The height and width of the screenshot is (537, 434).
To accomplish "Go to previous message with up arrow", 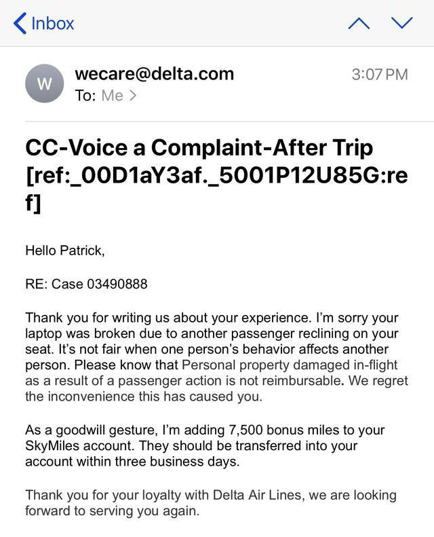I will pyautogui.click(x=359, y=23).
